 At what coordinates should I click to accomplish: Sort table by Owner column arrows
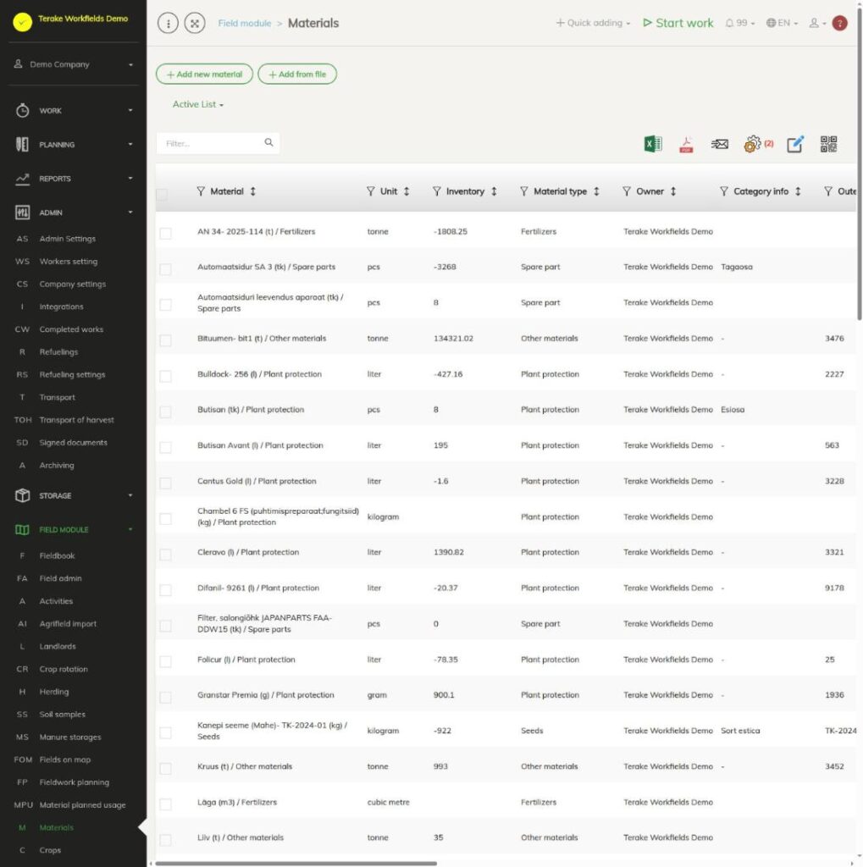coord(673,191)
